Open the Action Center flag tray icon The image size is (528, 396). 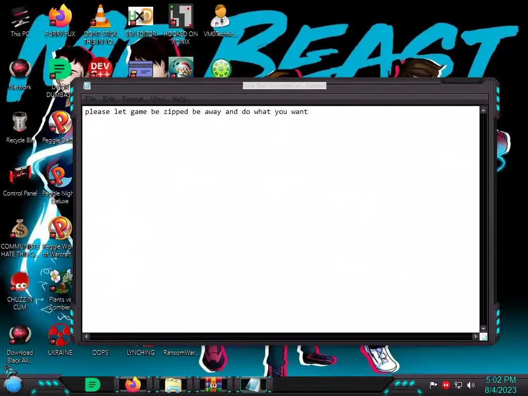point(433,385)
